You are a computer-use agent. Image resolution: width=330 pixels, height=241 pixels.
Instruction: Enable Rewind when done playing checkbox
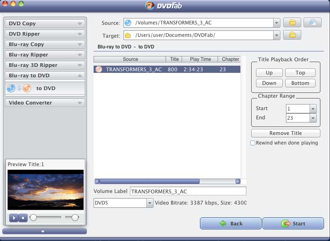(x=253, y=143)
